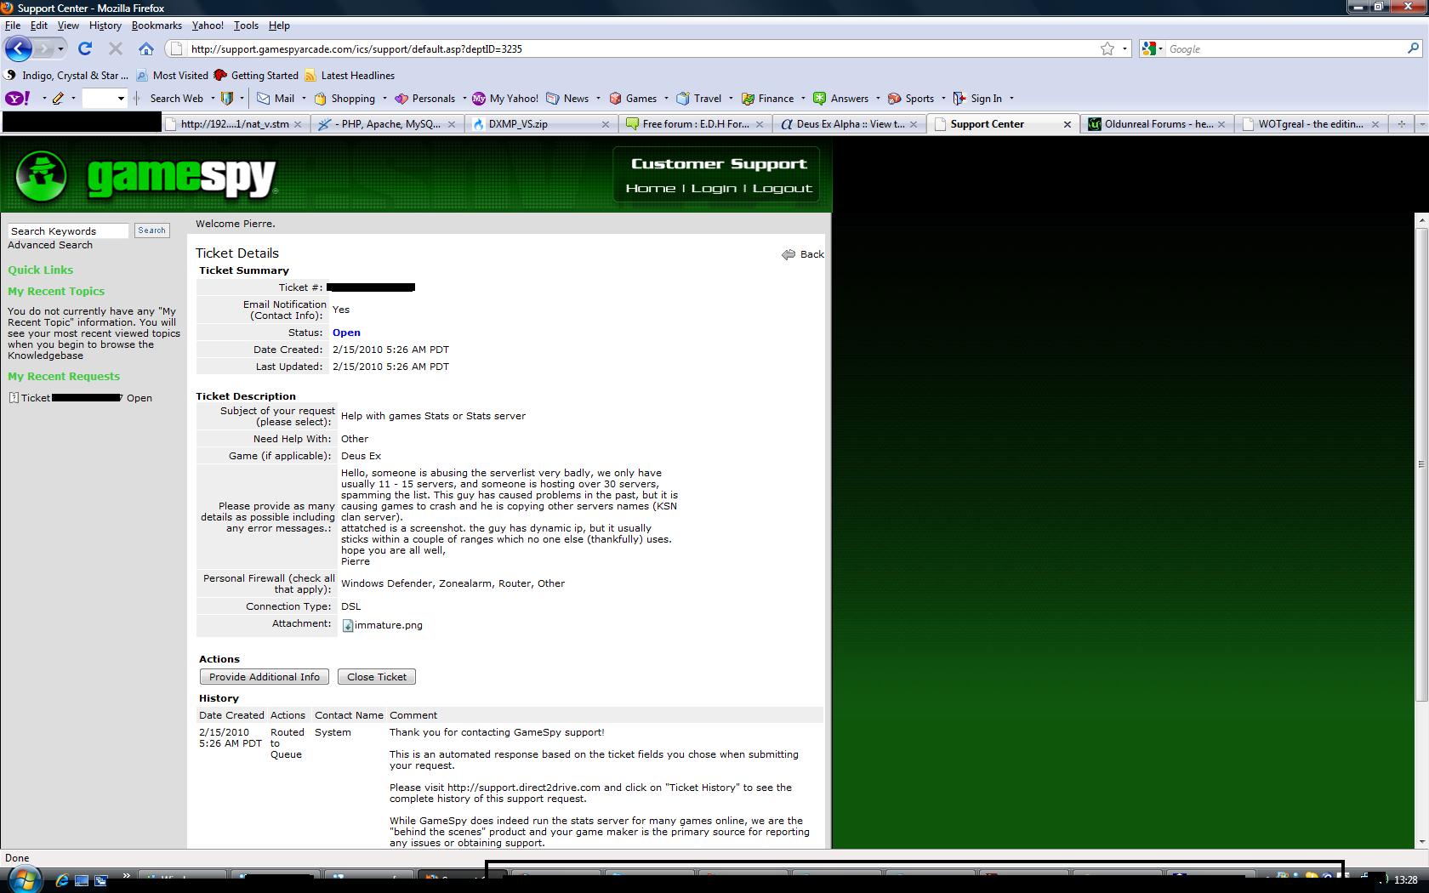Open the History menu
This screenshot has height=893, width=1429.
105,26
